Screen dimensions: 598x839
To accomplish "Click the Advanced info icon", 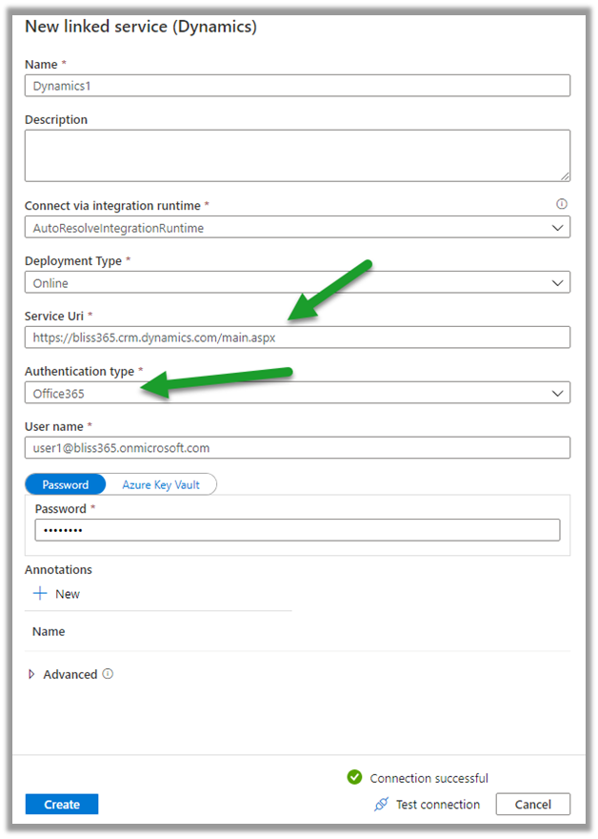I will click(108, 674).
